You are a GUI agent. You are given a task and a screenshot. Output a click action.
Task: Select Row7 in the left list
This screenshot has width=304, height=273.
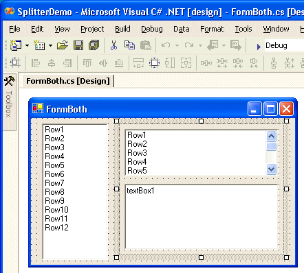pyautogui.click(x=54, y=183)
